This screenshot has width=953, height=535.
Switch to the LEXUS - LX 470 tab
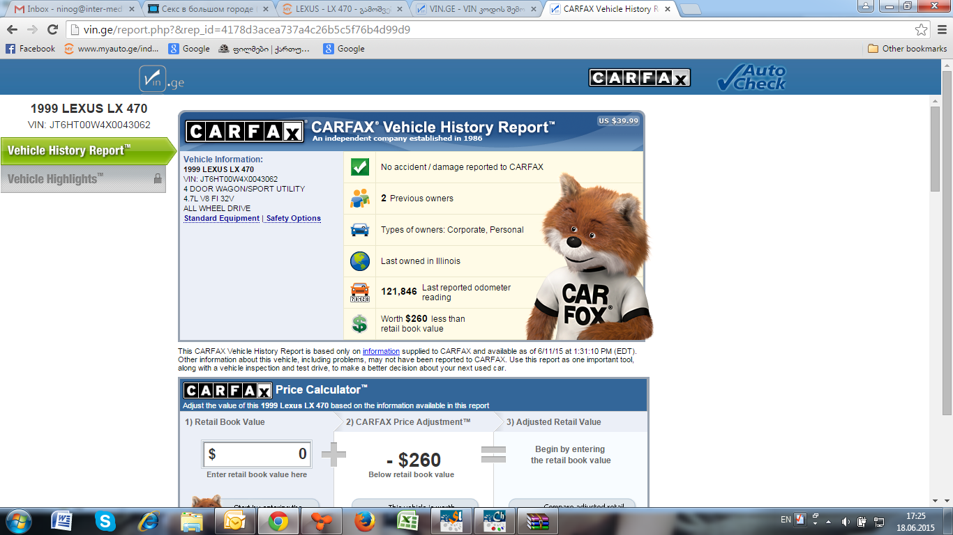tap(343, 9)
